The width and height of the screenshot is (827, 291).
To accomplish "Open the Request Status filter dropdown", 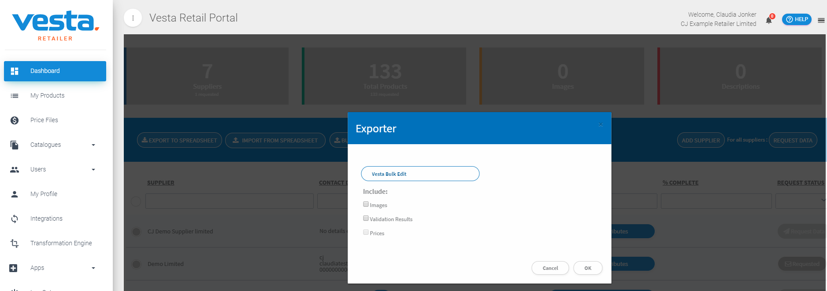I will (801, 201).
